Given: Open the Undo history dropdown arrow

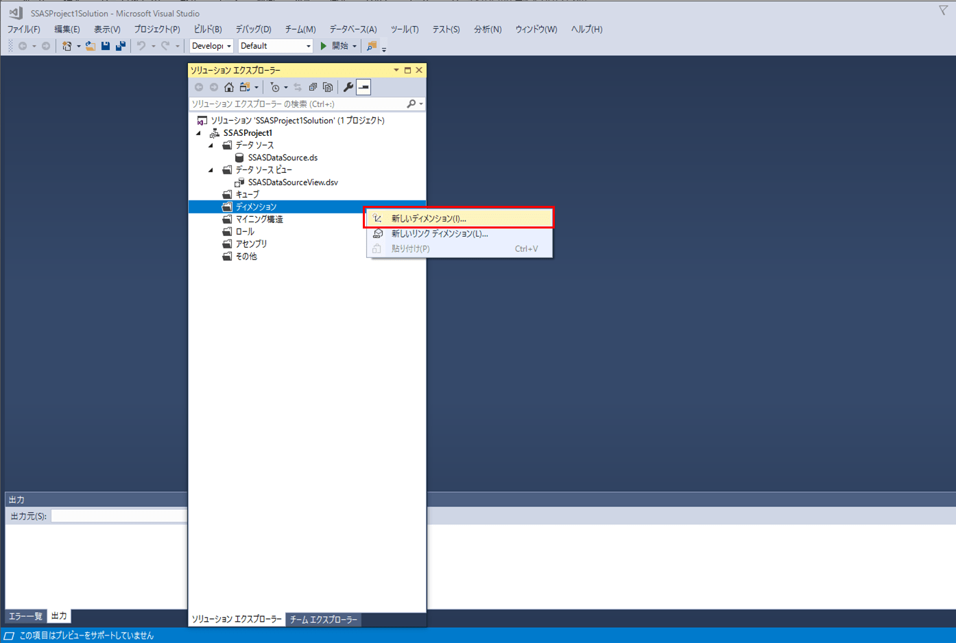Looking at the screenshot, I should 153,46.
